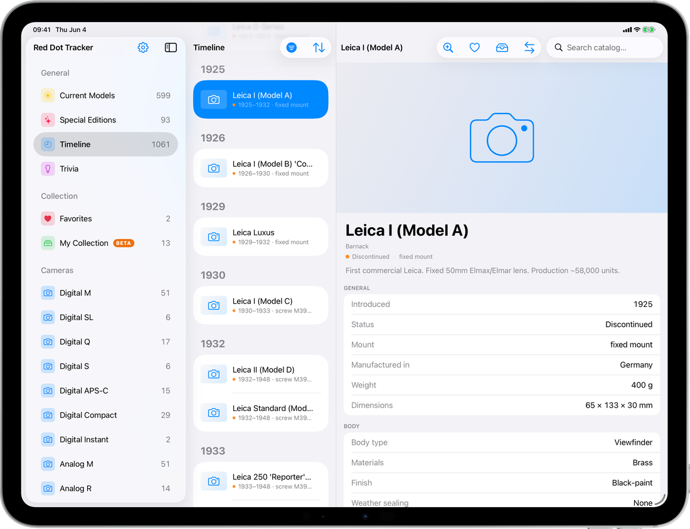This screenshot has width=690, height=529.
Task: Click the Timeline clock icon
Action: (x=48, y=144)
